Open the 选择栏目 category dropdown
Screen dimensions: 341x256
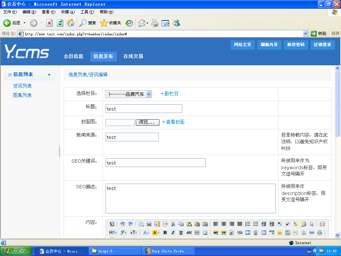click(129, 94)
